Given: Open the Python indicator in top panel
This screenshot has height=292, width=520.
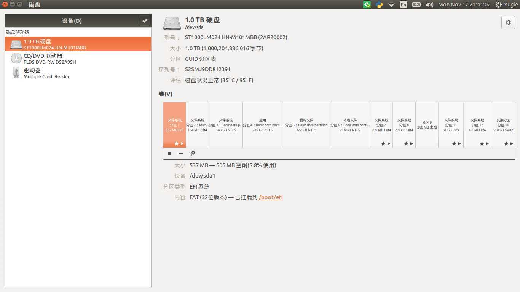Looking at the screenshot, I should 379,5.
